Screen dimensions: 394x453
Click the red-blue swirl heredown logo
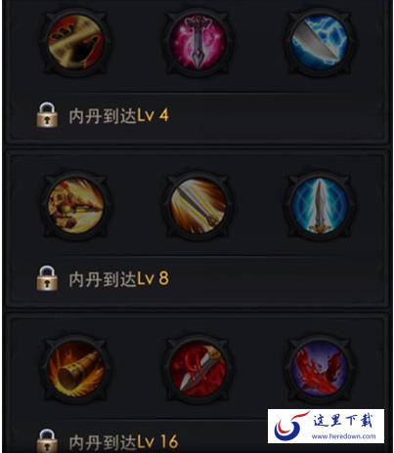(291, 426)
